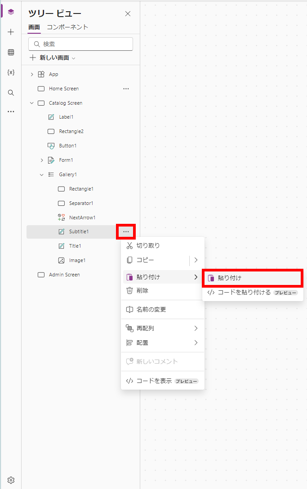
Task: Select Separator1 in the tree
Action: pos(81,203)
